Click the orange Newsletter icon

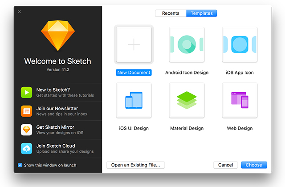click(x=27, y=111)
